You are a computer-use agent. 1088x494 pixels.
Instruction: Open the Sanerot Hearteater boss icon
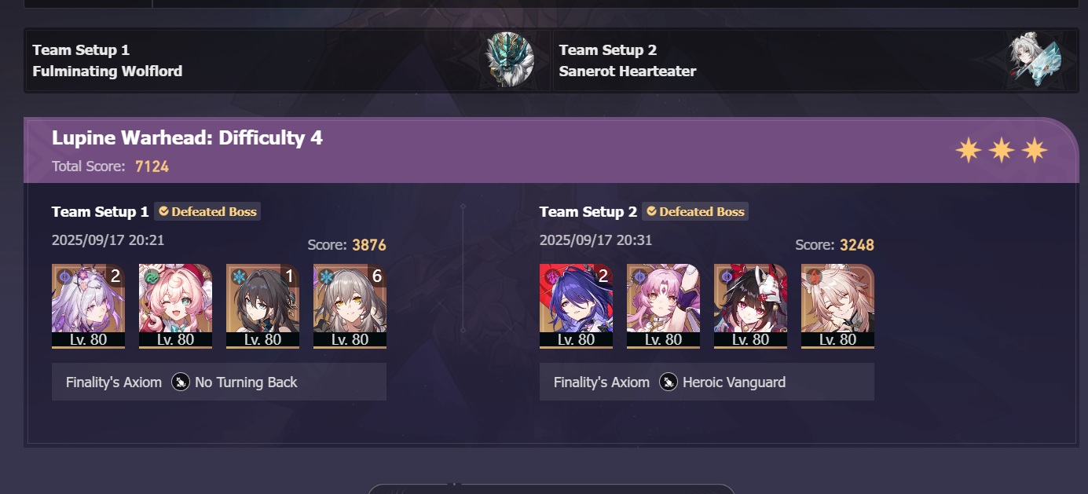tap(1035, 60)
